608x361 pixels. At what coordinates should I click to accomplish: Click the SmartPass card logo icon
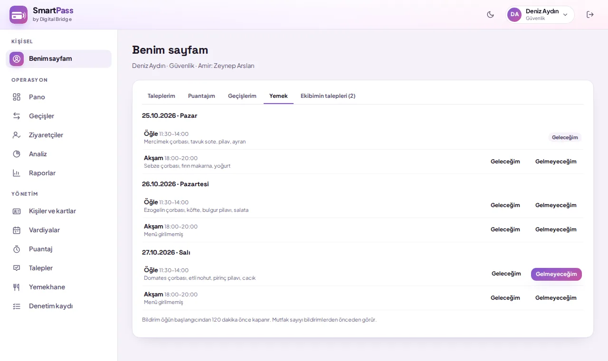[19, 15]
